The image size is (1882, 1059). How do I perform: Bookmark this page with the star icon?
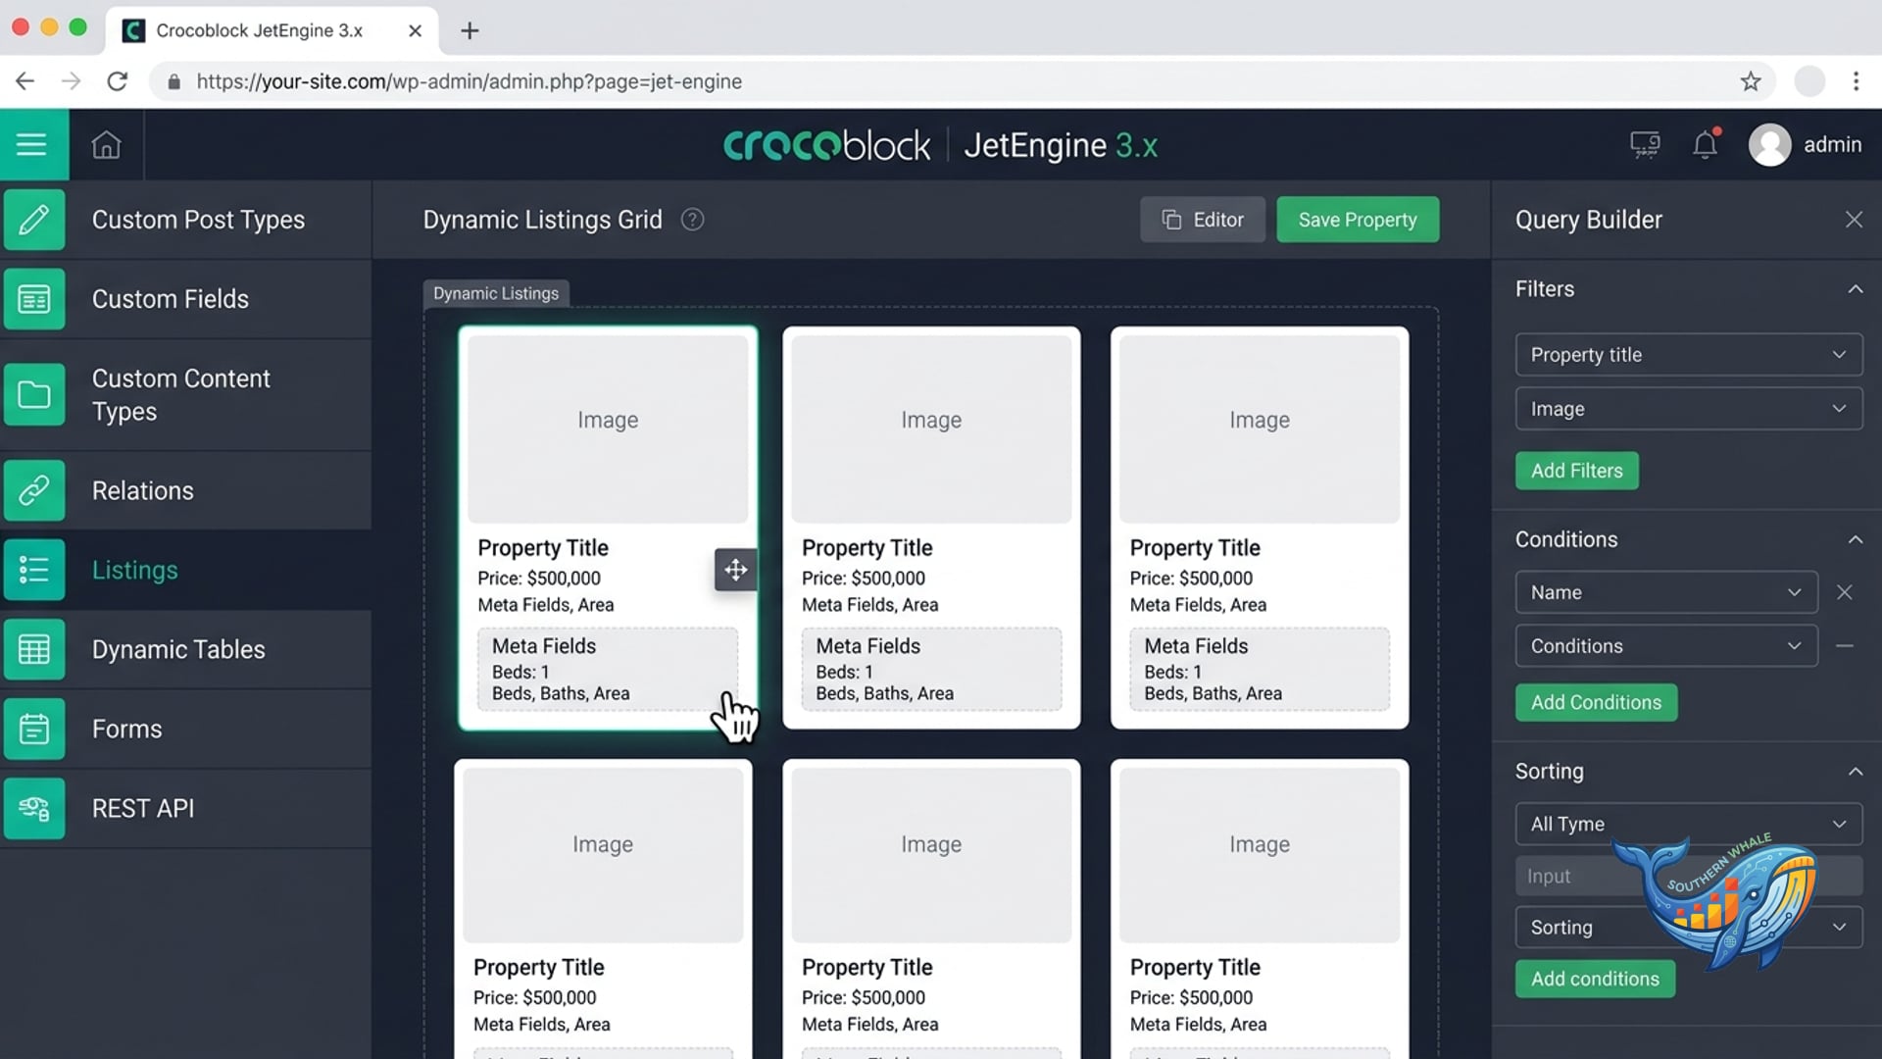[x=1751, y=81]
